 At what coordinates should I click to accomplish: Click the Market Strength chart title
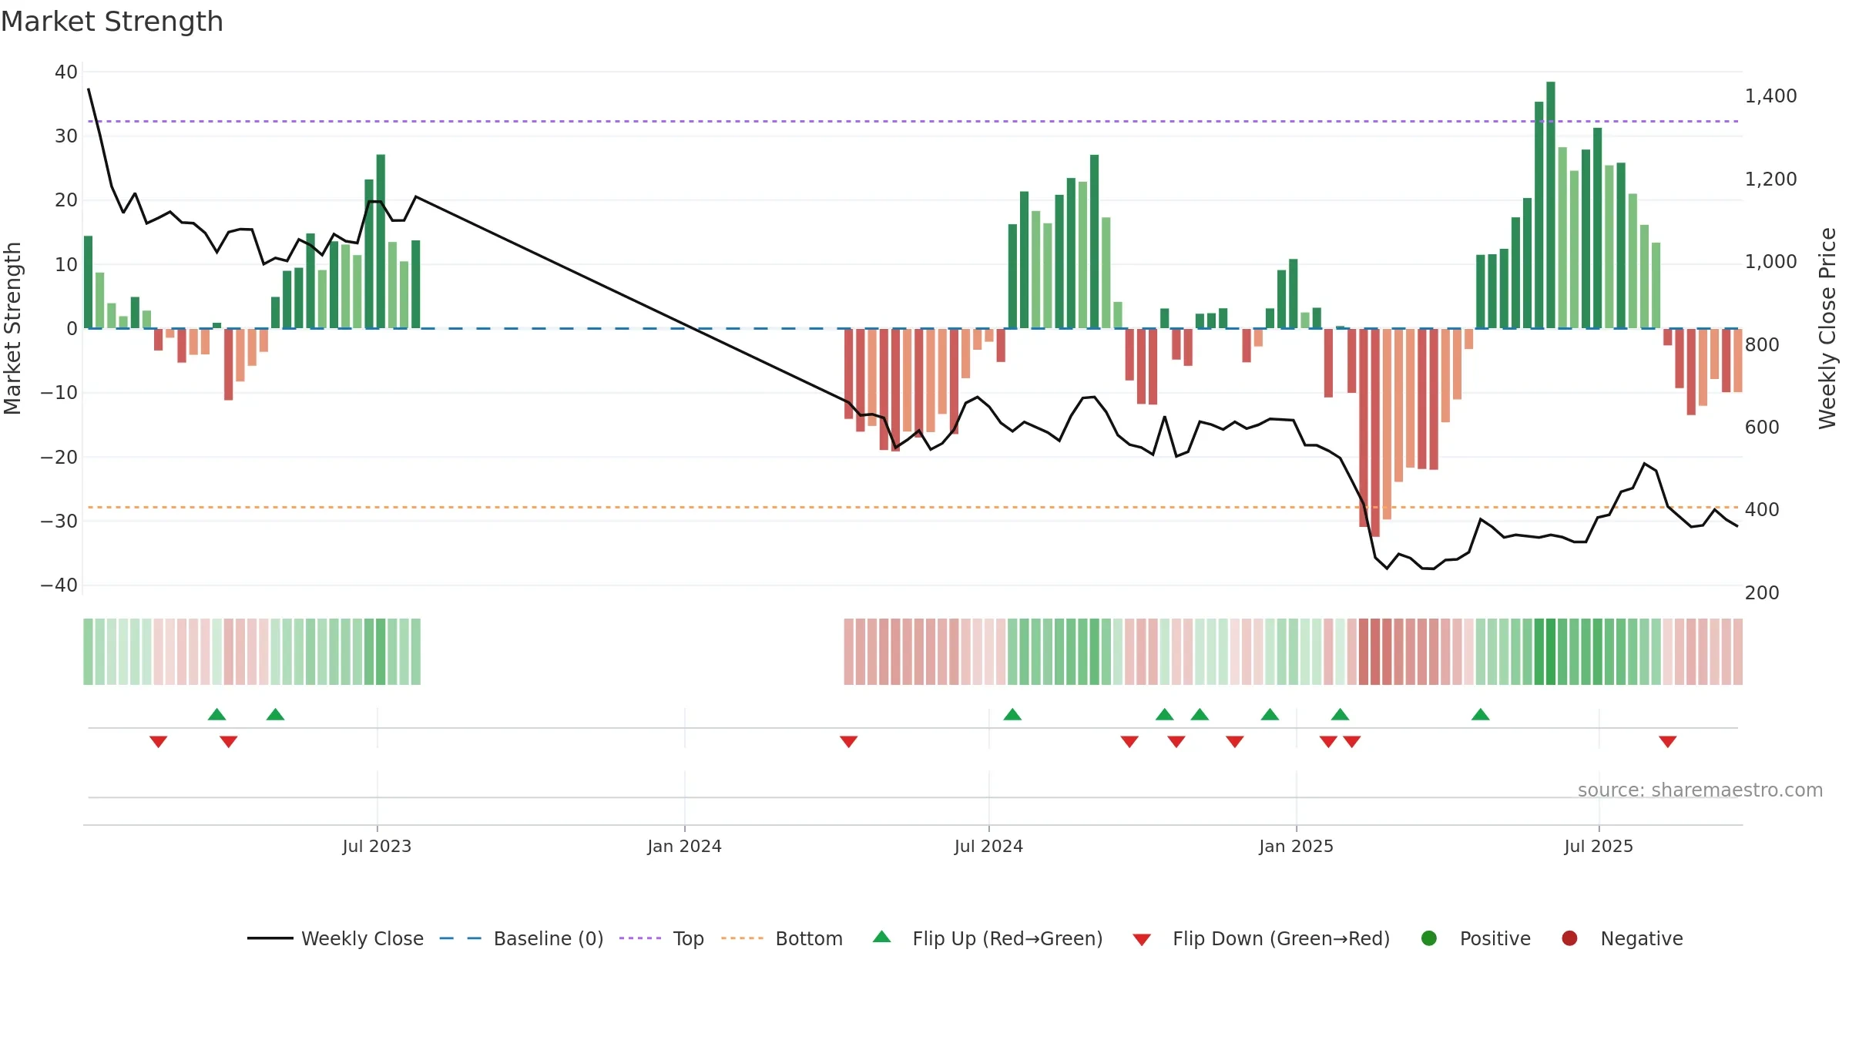point(112,22)
